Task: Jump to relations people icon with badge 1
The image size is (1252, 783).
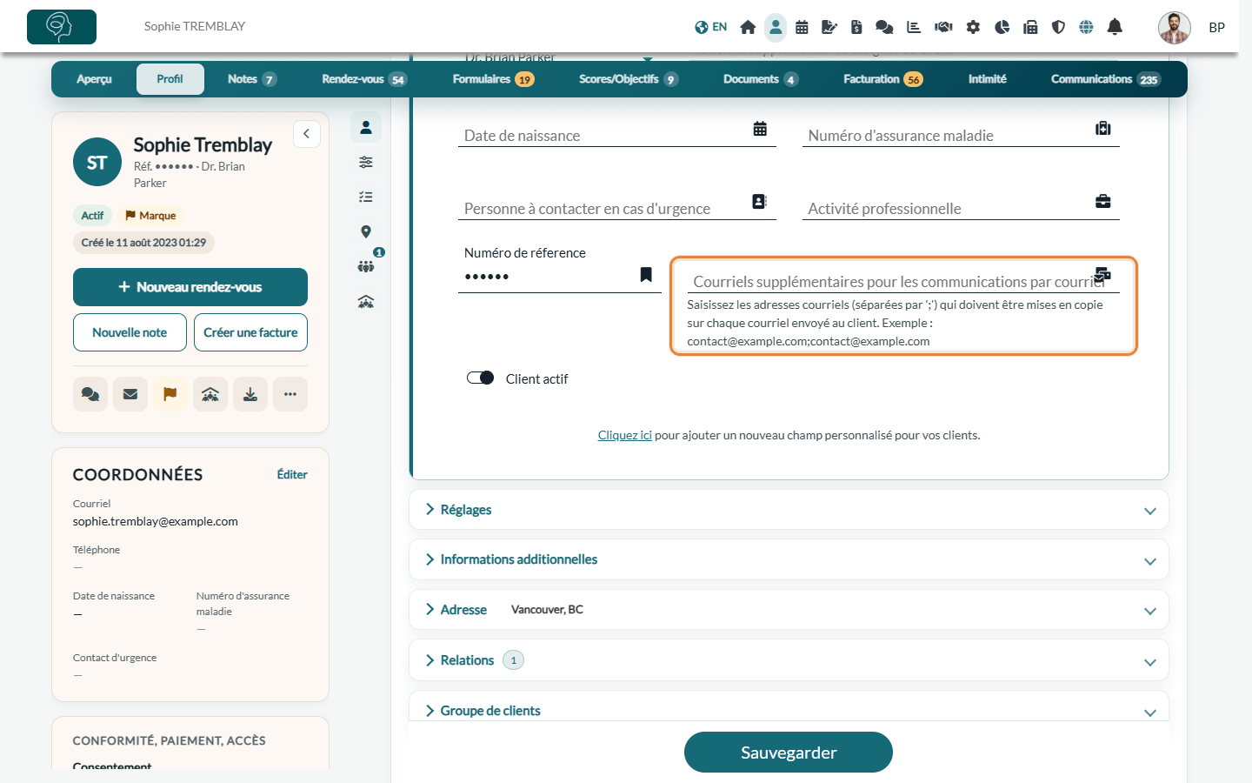Action: point(366,266)
